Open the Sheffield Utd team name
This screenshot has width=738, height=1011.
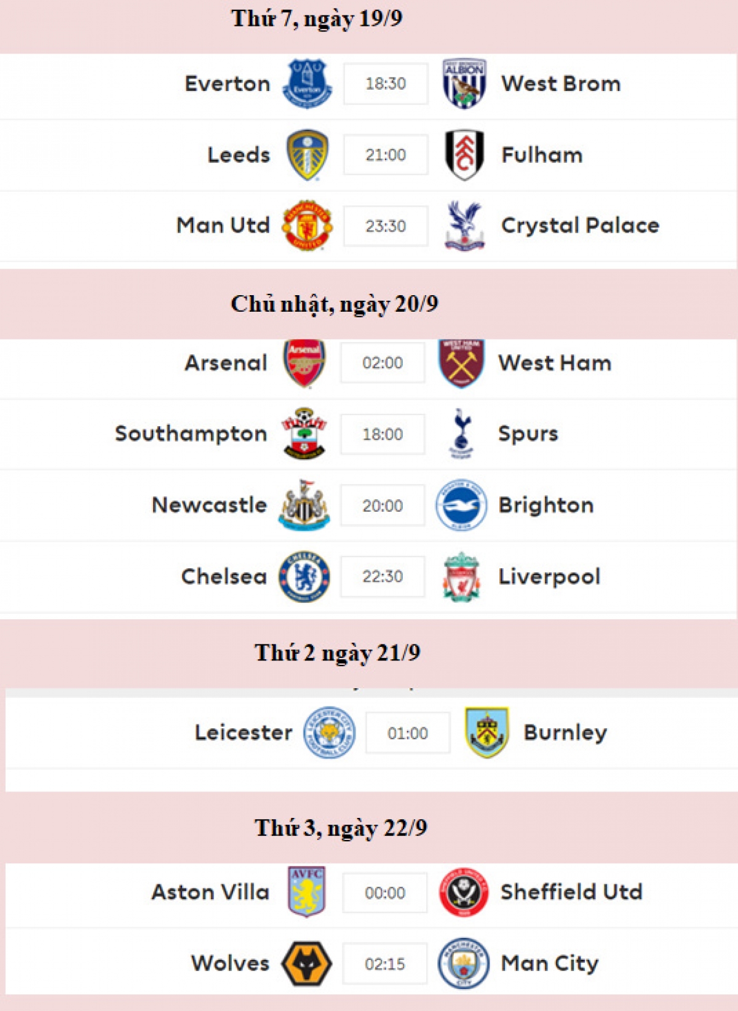(571, 892)
